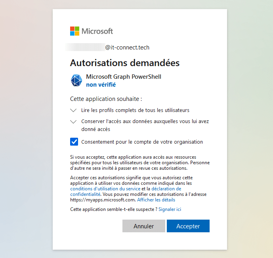Click 'Lire les profils complets de tous' text

[135, 110]
